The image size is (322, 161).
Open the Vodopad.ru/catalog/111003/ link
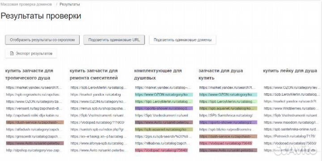point(97,123)
